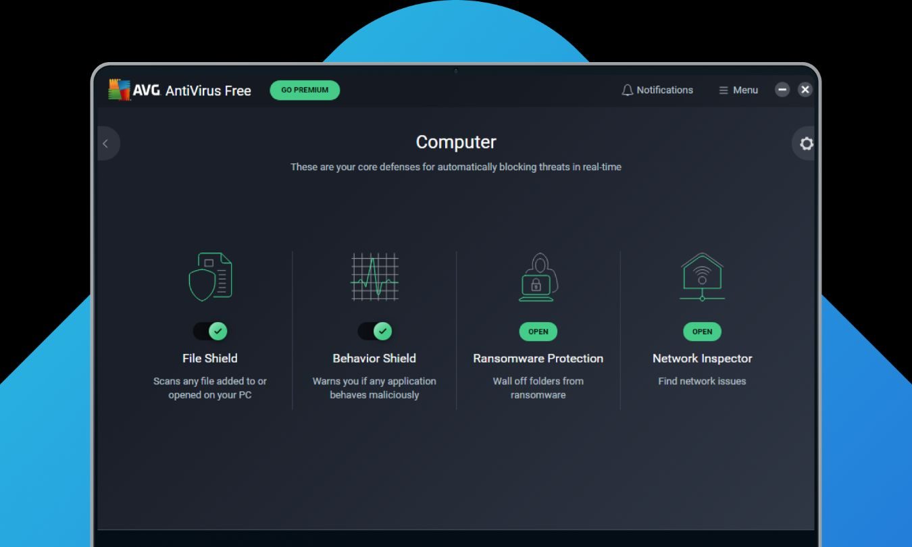Open Ransomware Protection with its OPEN button
This screenshot has width=912, height=547.
tap(538, 332)
